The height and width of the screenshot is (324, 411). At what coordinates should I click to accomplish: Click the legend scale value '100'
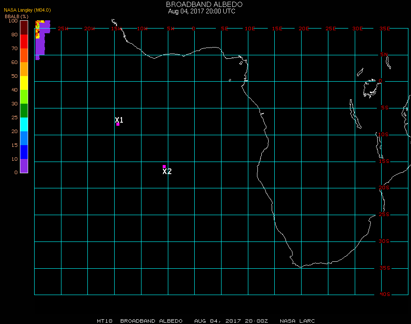13,21
